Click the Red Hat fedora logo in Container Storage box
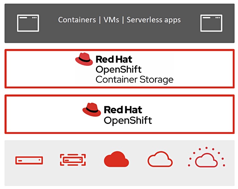Image resolution: width=238 pixels, height=189 pixels. coord(84,59)
